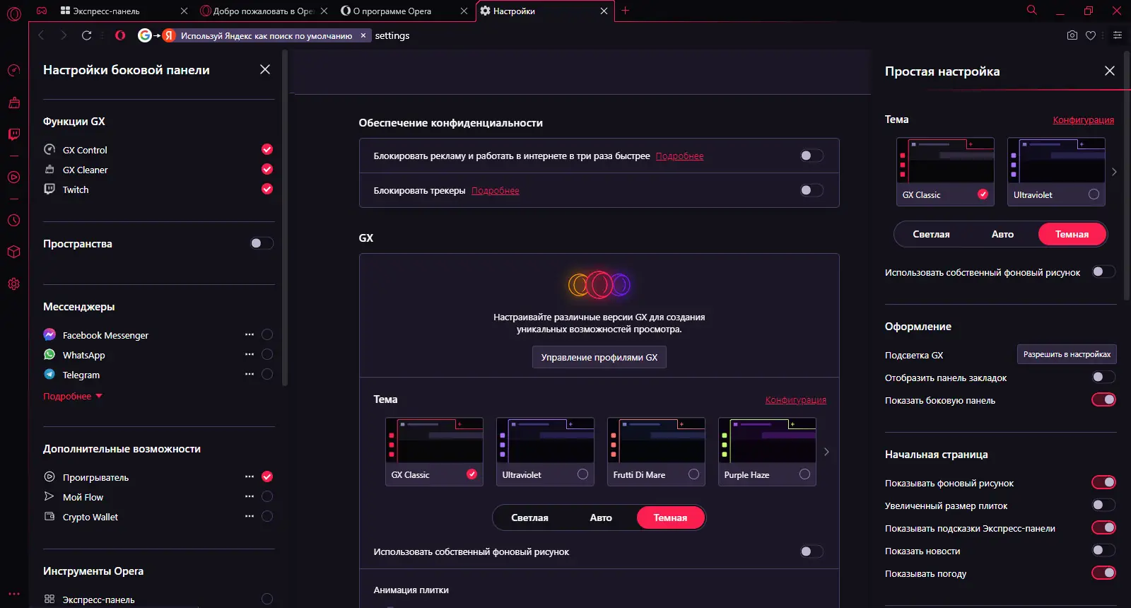The height and width of the screenshot is (608, 1131).
Task: Choose Светлая mode in Простая настройка panel
Action: pos(931,234)
